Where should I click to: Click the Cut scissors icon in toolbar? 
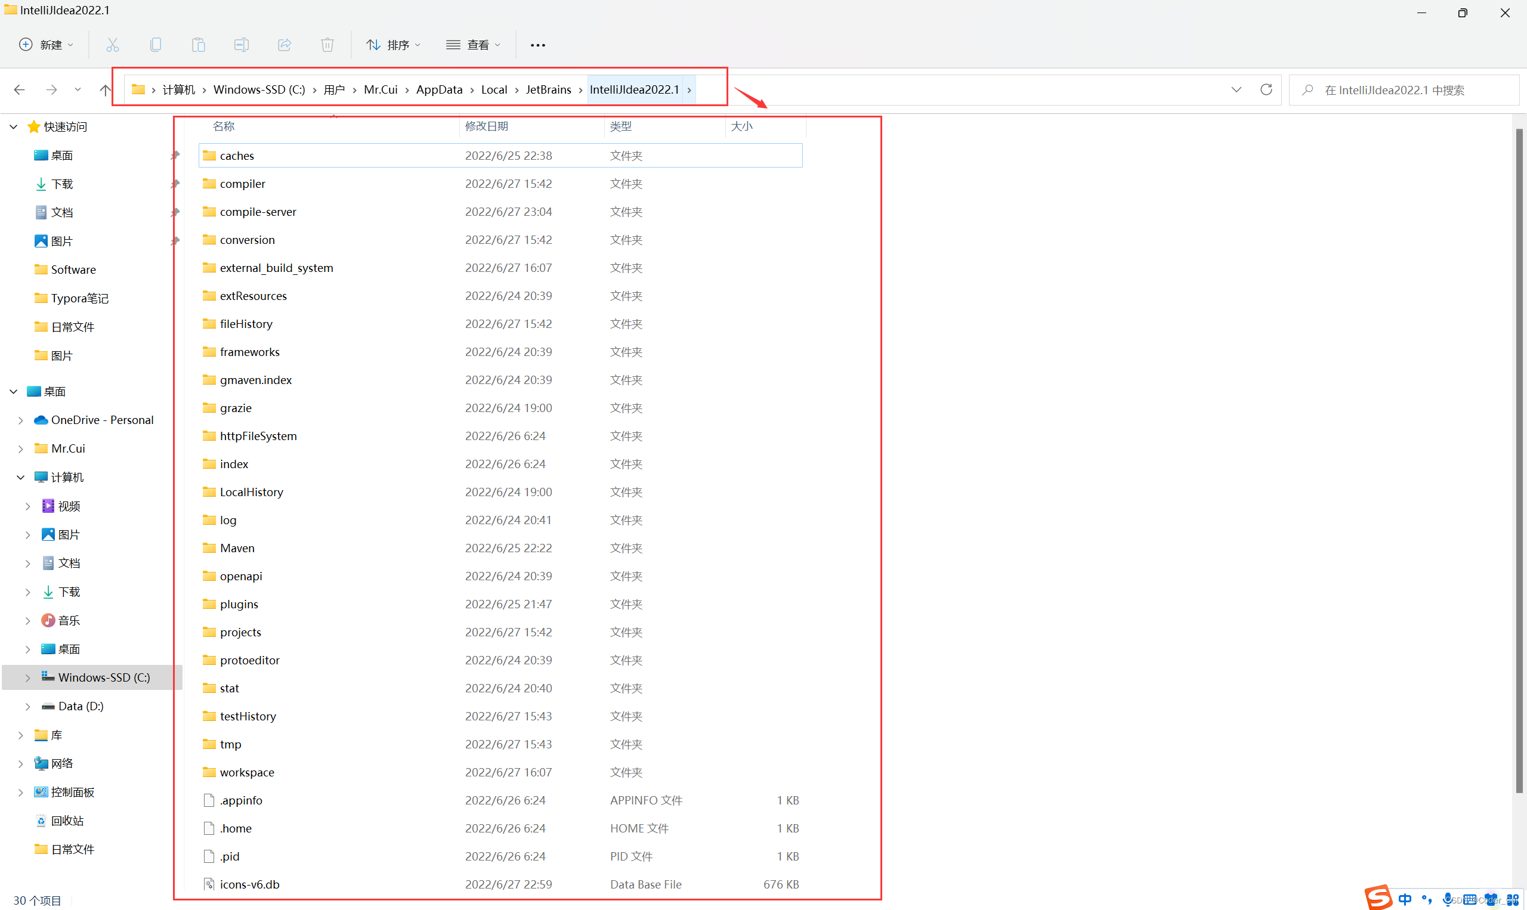coord(112,45)
